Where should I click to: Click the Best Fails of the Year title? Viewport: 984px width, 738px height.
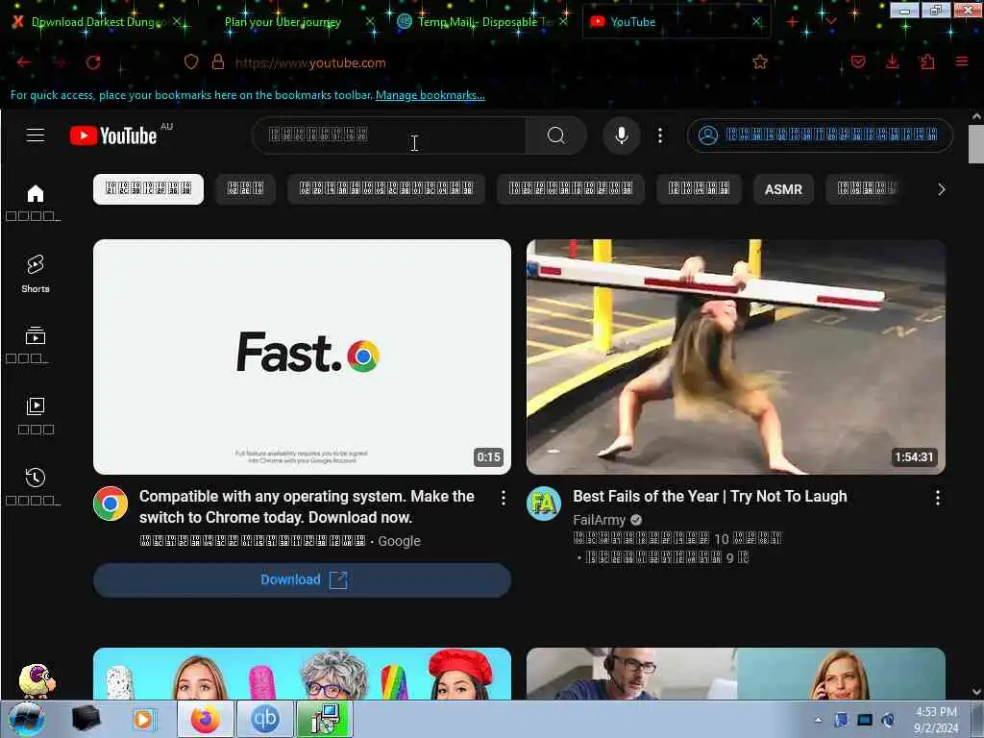pyautogui.click(x=710, y=497)
